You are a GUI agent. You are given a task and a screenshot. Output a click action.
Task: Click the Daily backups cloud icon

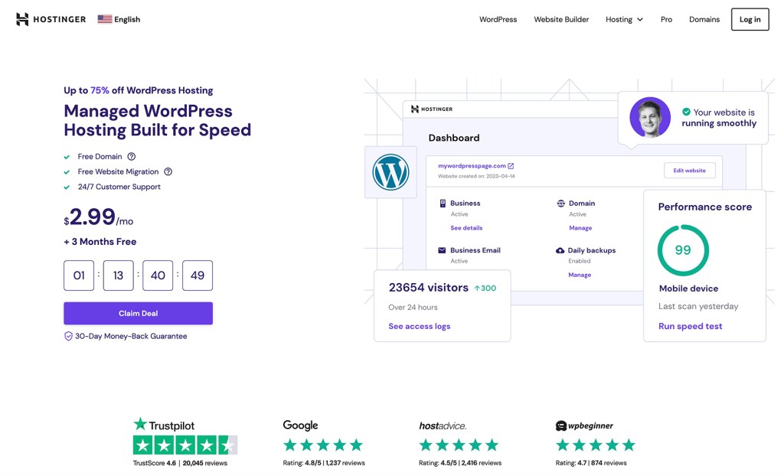pyautogui.click(x=560, y=250)
